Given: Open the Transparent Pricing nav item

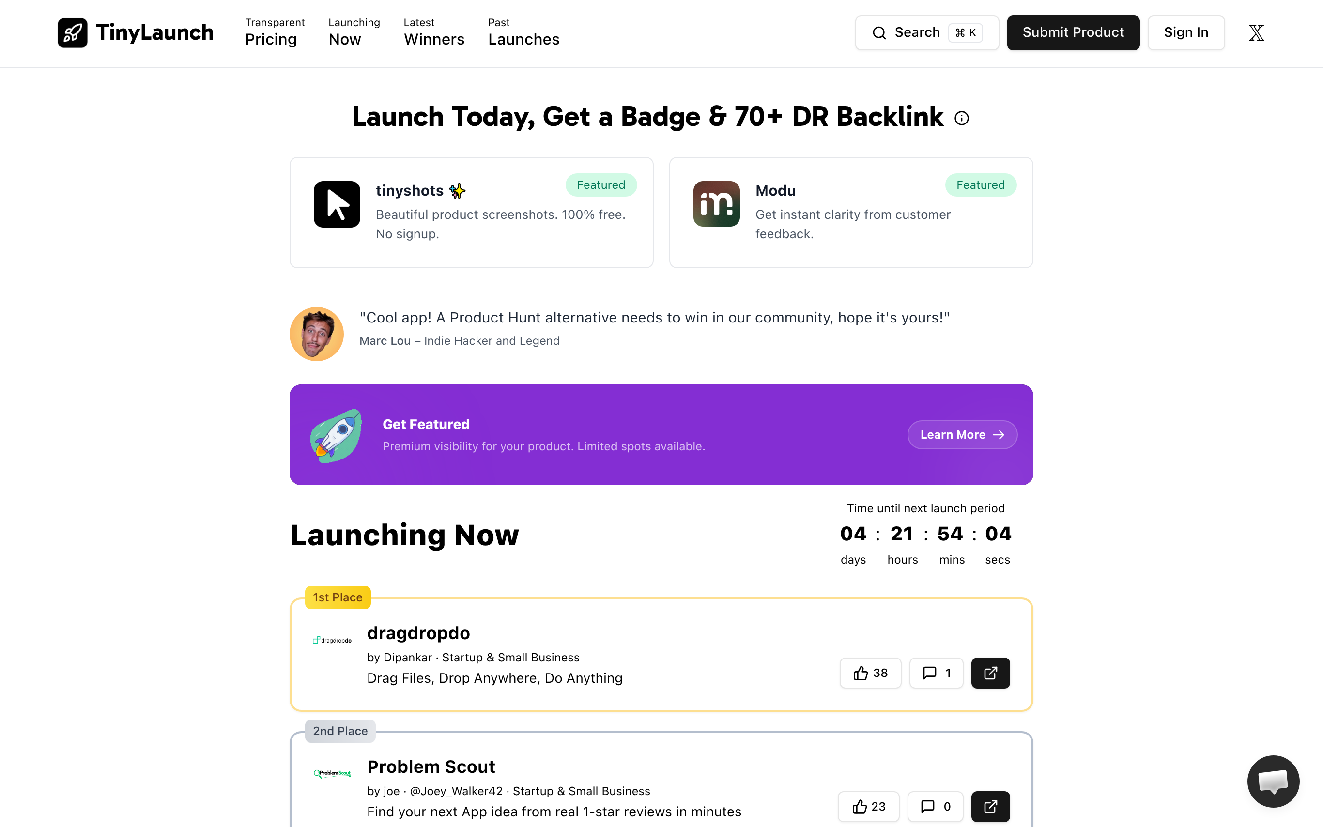Looking at the screenshot, I should pyautogui.click(x=275, y=32).
